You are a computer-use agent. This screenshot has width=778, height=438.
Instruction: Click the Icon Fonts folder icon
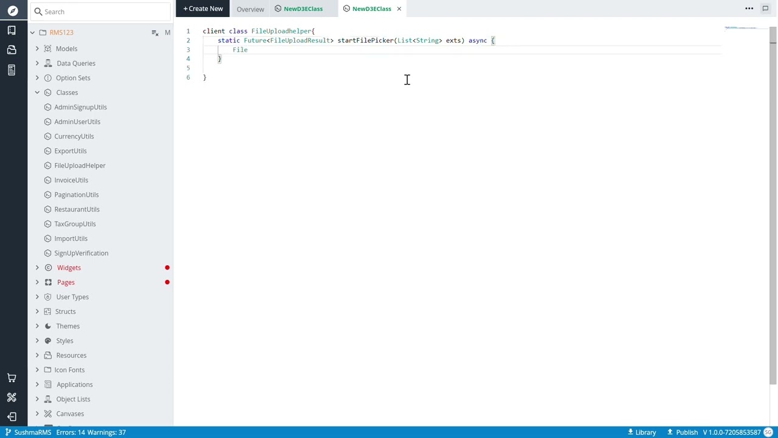[x=48, y=370]
